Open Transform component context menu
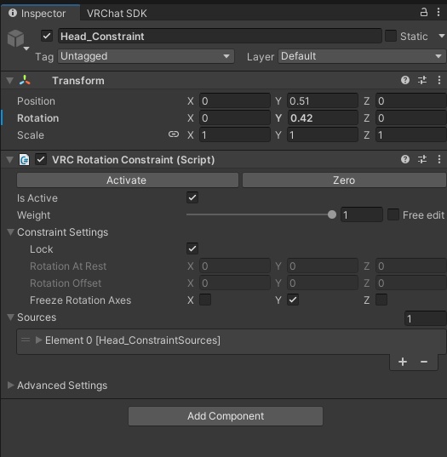Viewport: 447px width, 457px height. 439,80
